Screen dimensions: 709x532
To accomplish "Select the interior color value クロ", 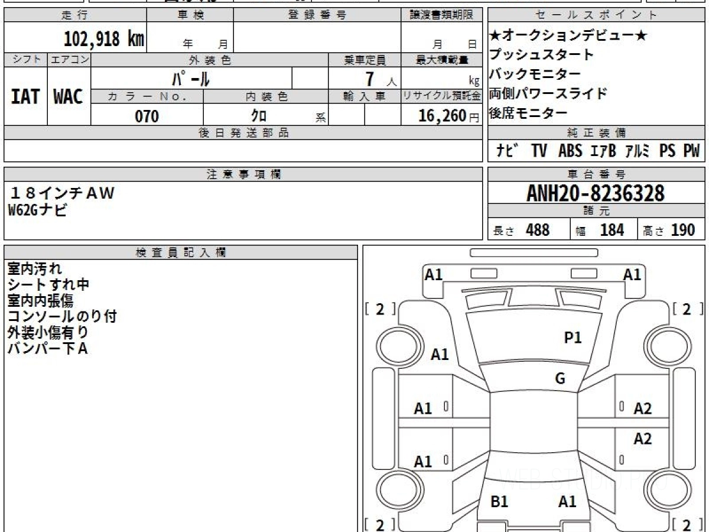I will 259,116.
